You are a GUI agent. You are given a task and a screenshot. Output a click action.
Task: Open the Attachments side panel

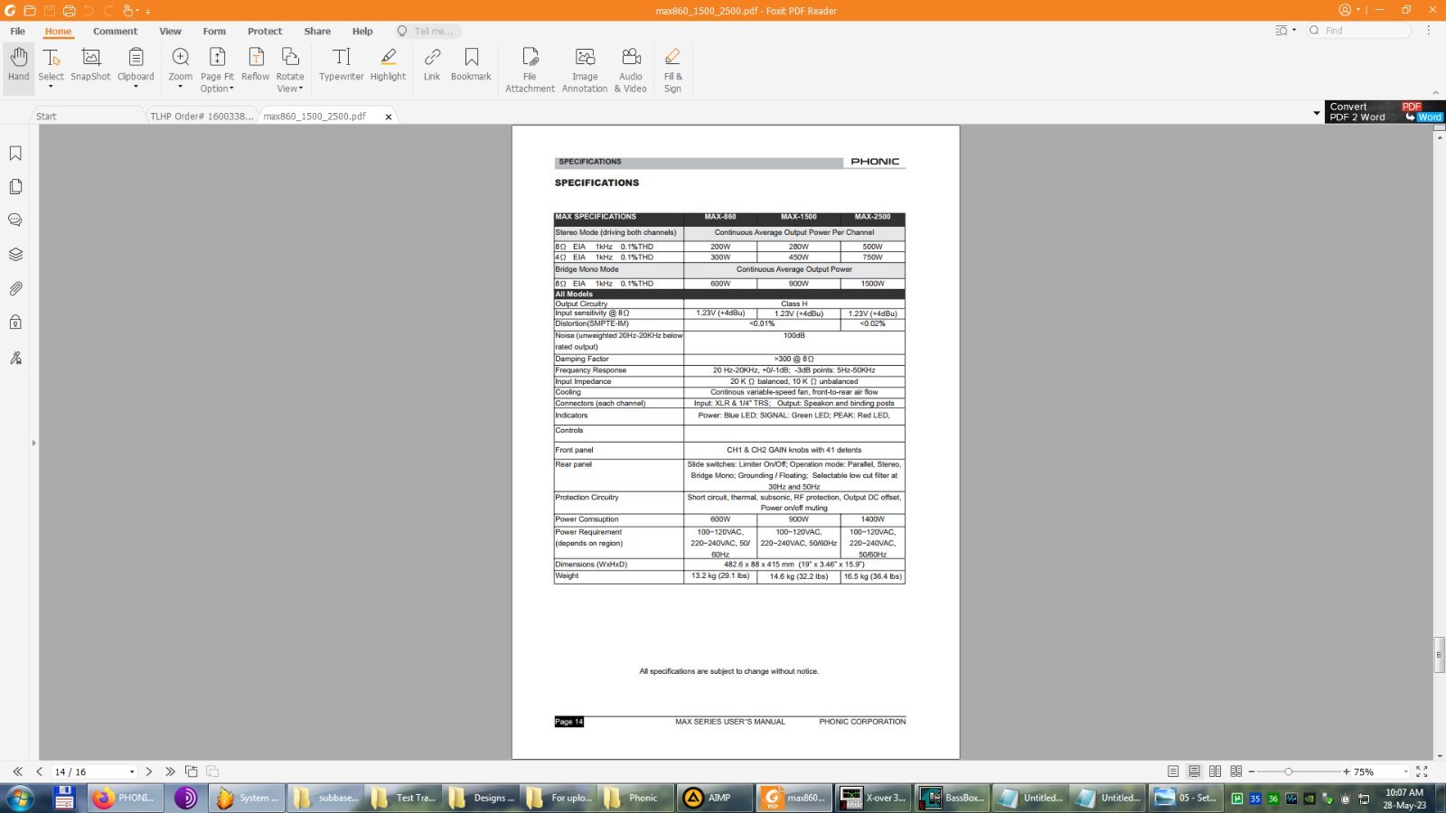point(15,288)
